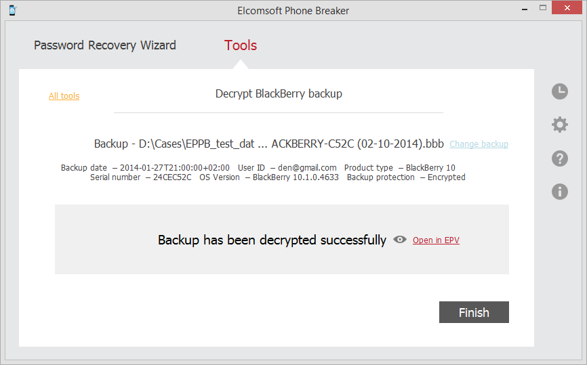Click the Phone Breaker title bar app icon
Screen dimensions: 587x365
coord(12,10)
